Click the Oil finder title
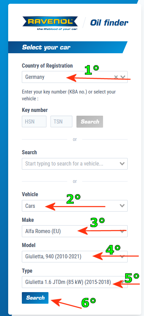Image resolution: width=144 pixels, height=316 pixels. point(109,23)
